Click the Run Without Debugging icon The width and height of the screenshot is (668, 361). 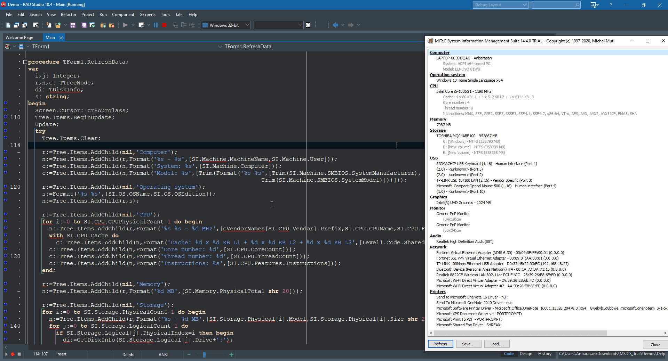(141, 25)
